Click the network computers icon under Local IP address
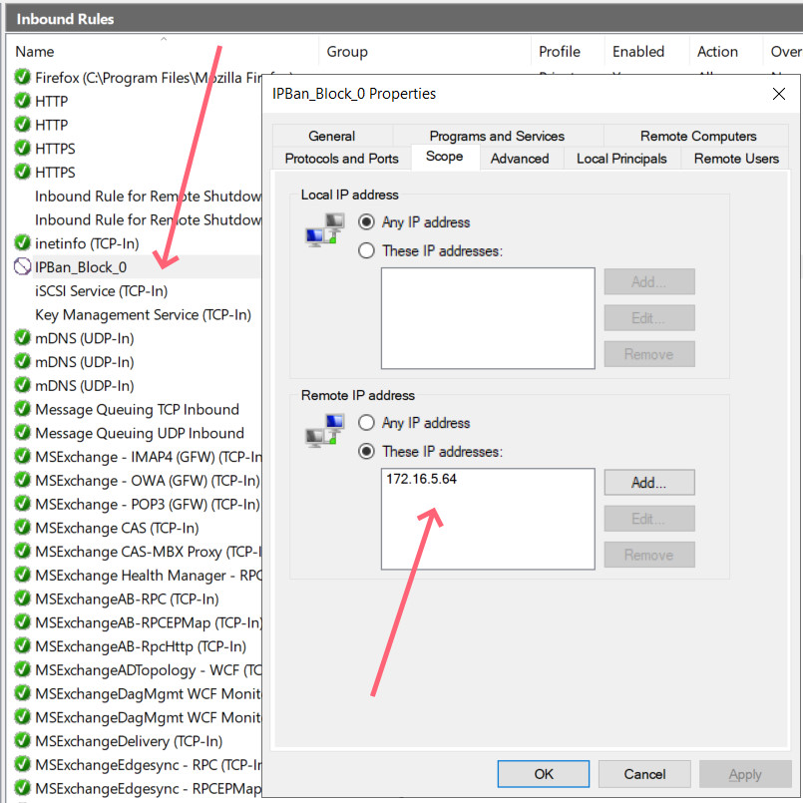 click(x=325, y=230)
